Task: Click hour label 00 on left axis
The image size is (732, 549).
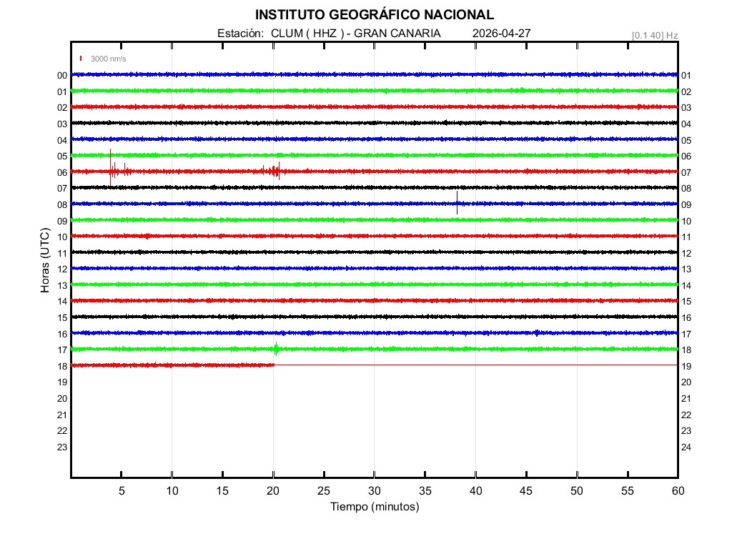Action: tap(62, 76)
